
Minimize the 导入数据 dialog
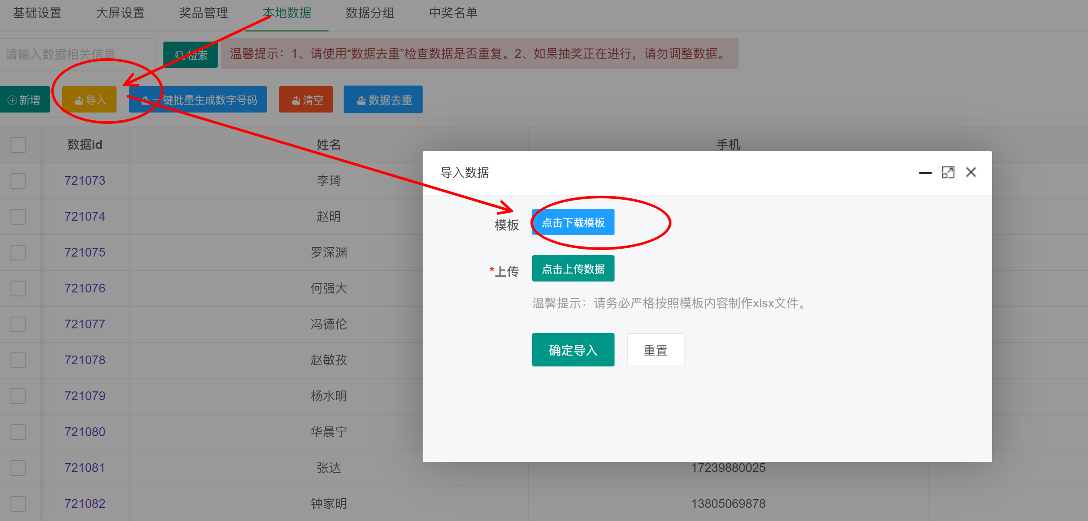tap(925, 173)
